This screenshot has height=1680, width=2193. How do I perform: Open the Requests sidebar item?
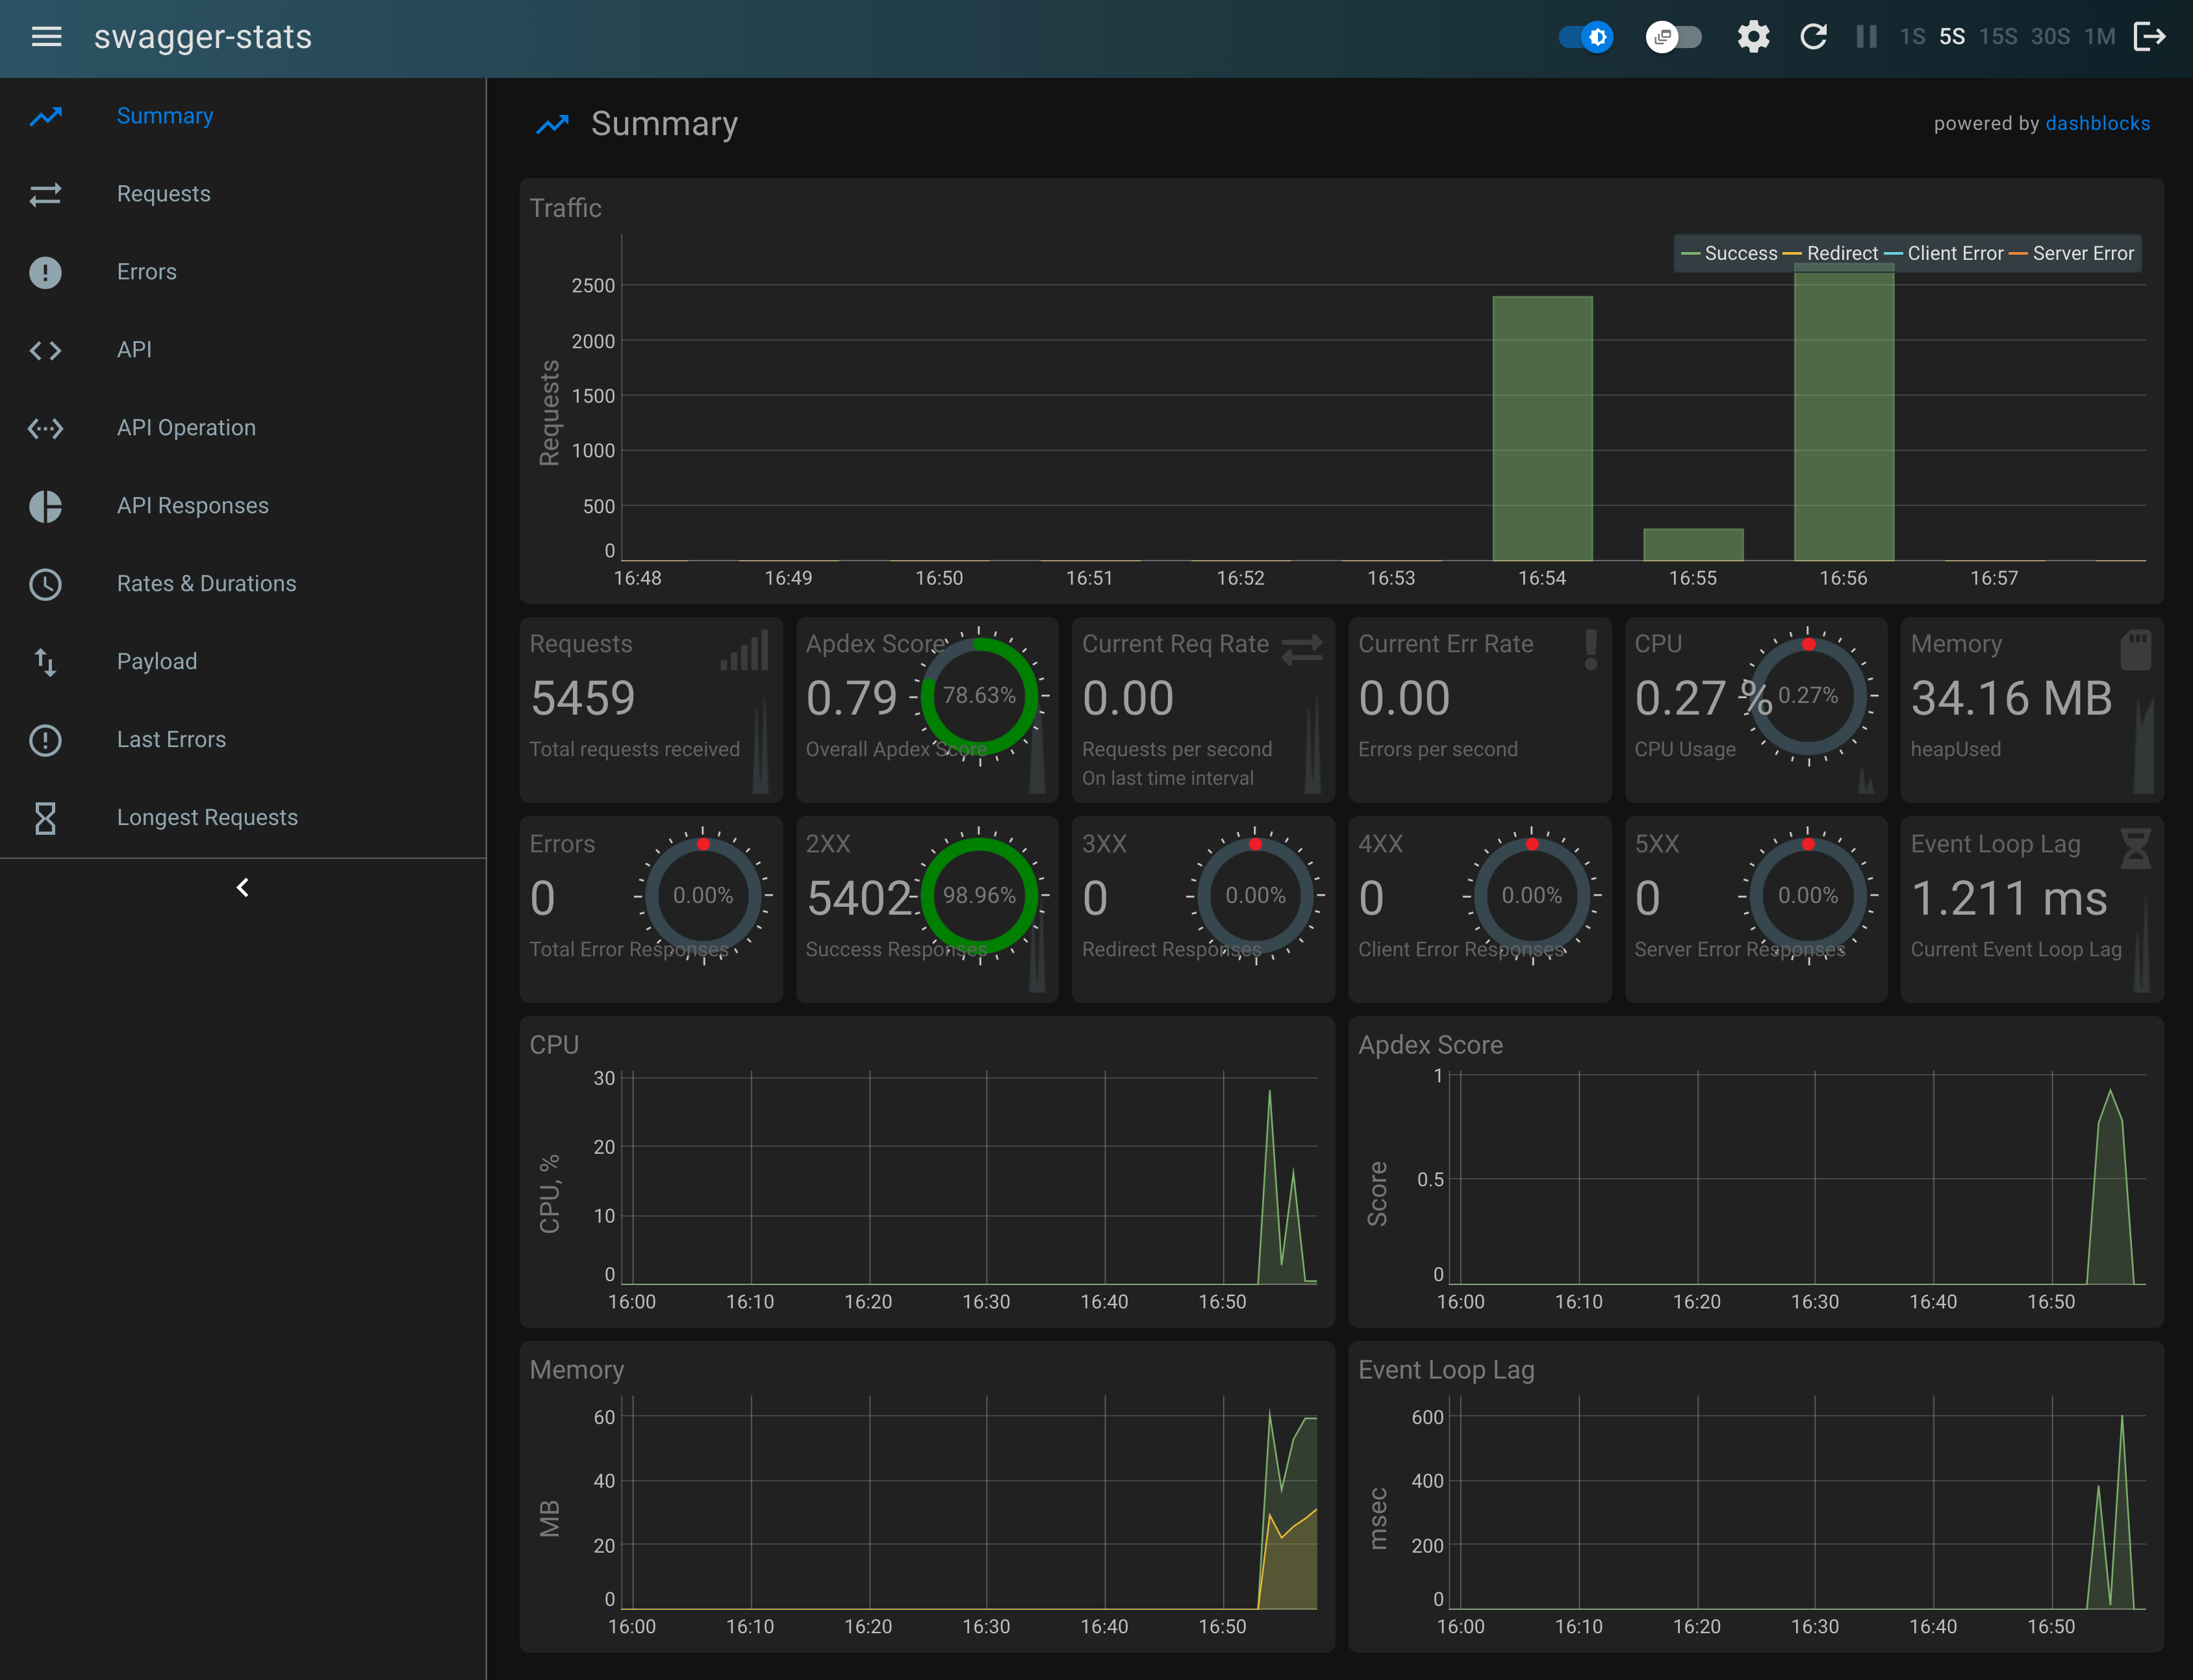coord(243,194)
